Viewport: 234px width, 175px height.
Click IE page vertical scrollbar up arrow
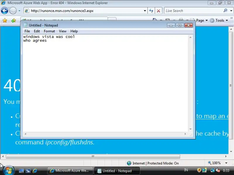[x=231, y=29]
